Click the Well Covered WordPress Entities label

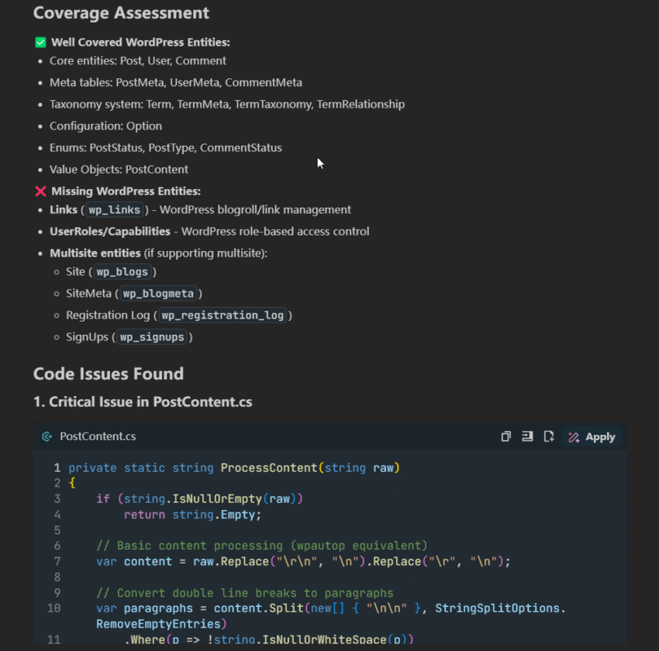pyautogui.click(x=140, y=43)
